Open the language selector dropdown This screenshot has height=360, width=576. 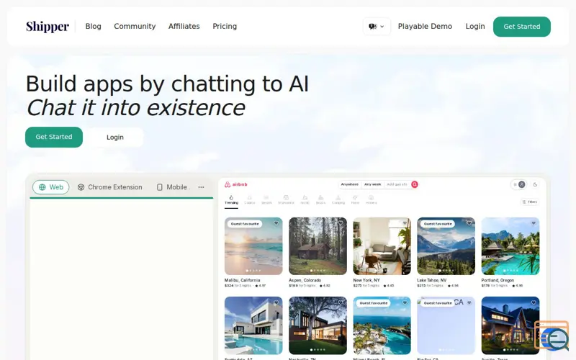(x=377, y=27)
